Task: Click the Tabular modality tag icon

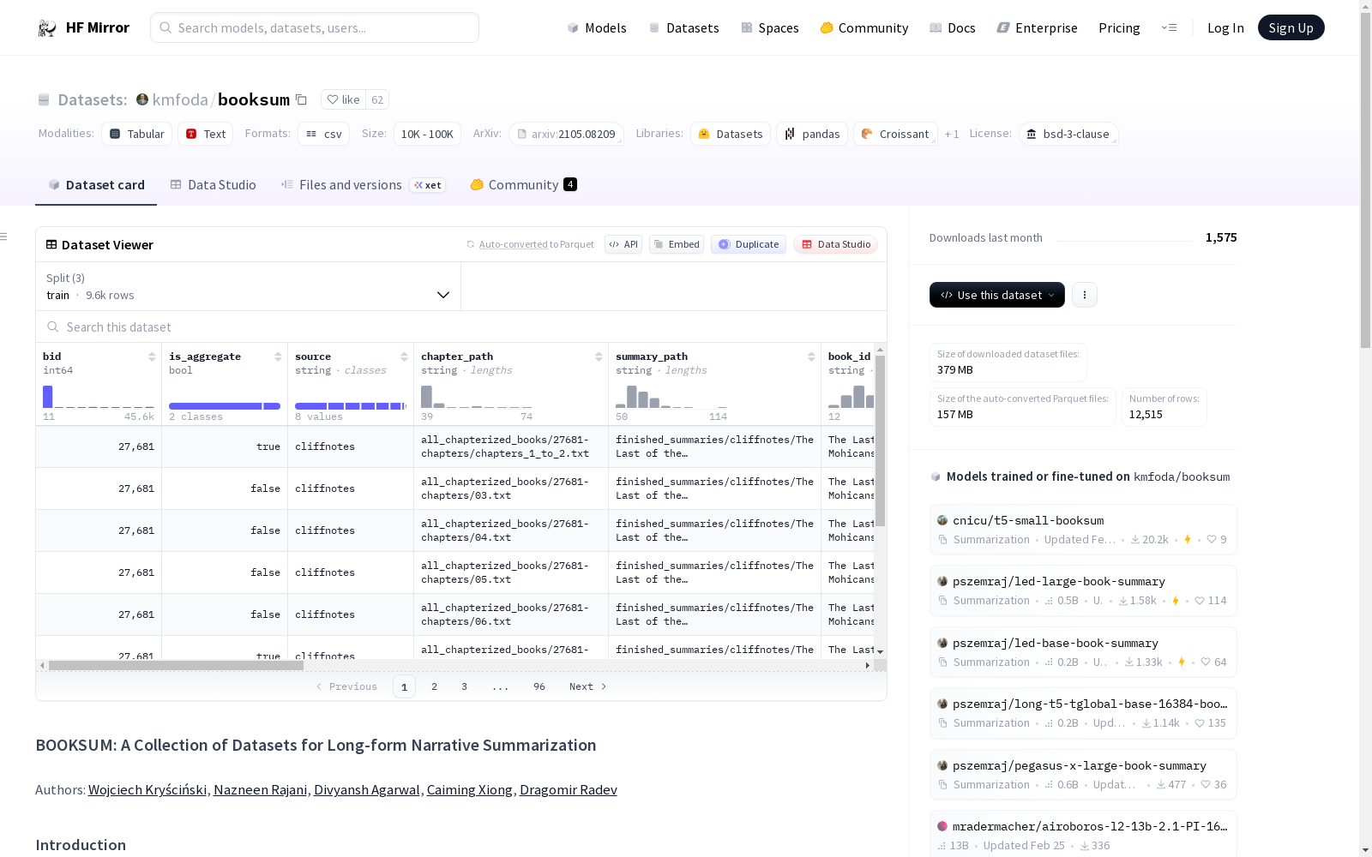Action: pyautogui.click(x=115, y=134)
